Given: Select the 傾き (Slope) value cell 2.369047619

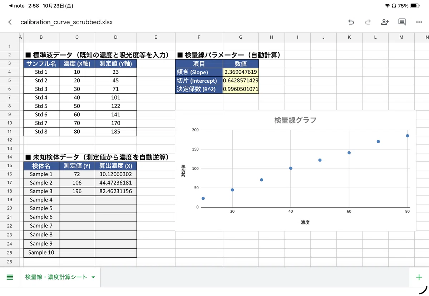Looking at the screenshot, I should pos(241,72).
